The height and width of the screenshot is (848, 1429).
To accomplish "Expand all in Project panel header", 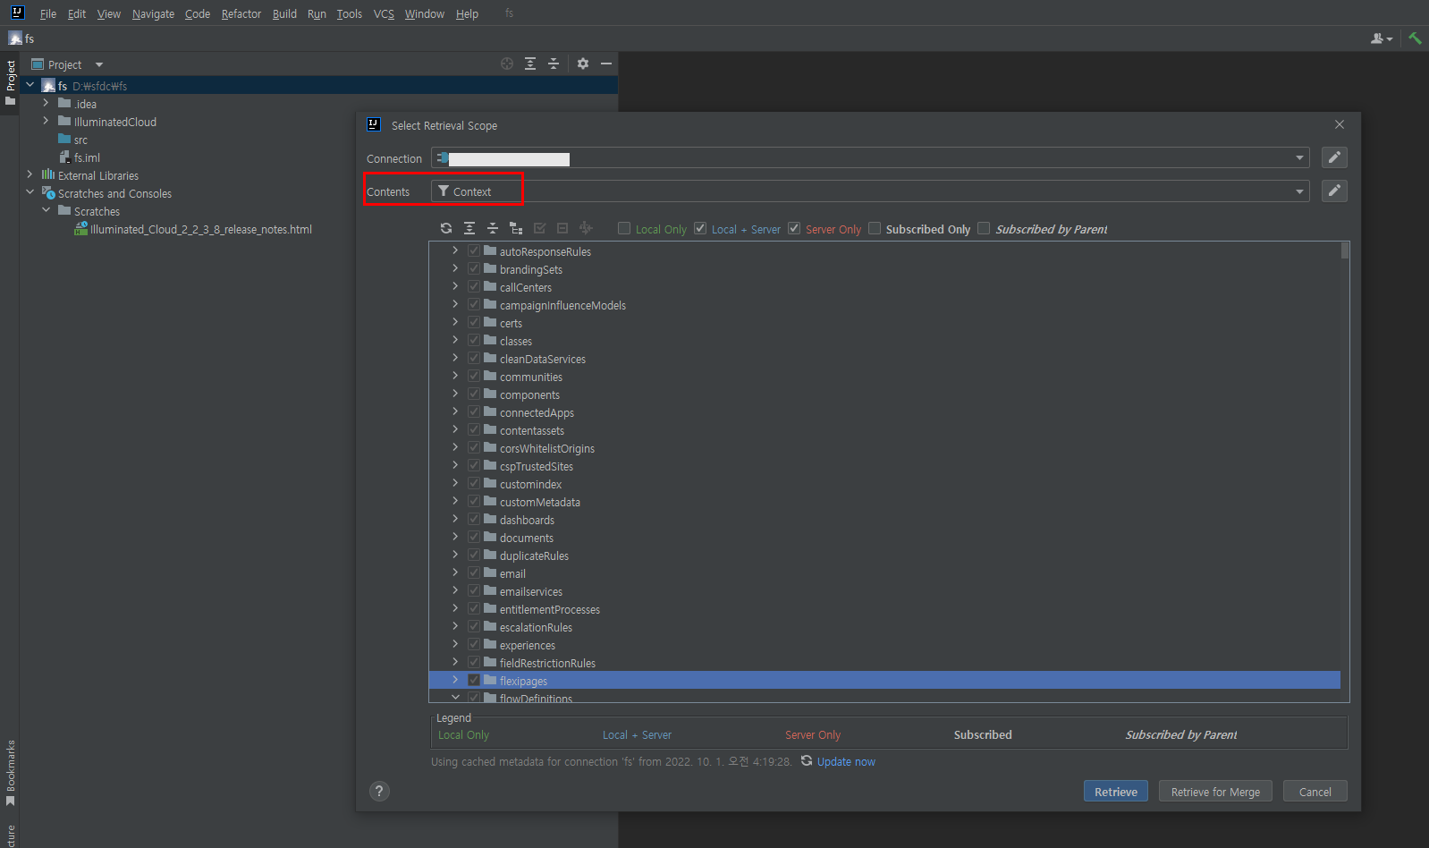I will click(530, 64).
